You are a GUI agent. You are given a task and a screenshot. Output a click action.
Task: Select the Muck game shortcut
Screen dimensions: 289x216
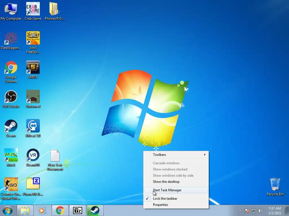point(11,157)
